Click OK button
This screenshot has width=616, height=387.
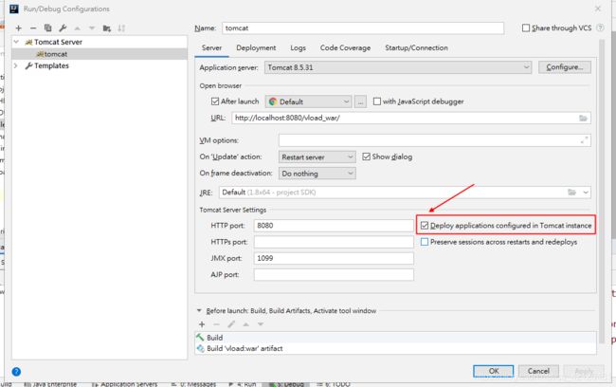494,371
